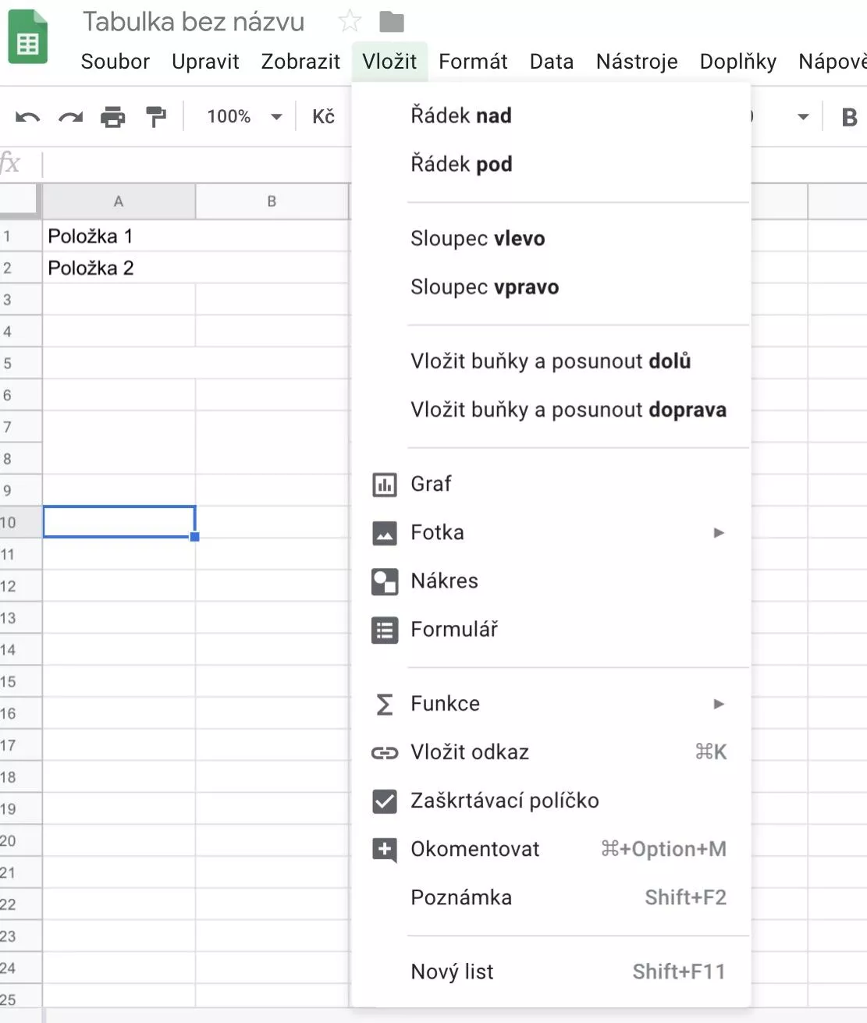The width and height of the screenshot is (867, 1023).
Task: Click the Bold B toolbar button
Action: coord(850,117)
